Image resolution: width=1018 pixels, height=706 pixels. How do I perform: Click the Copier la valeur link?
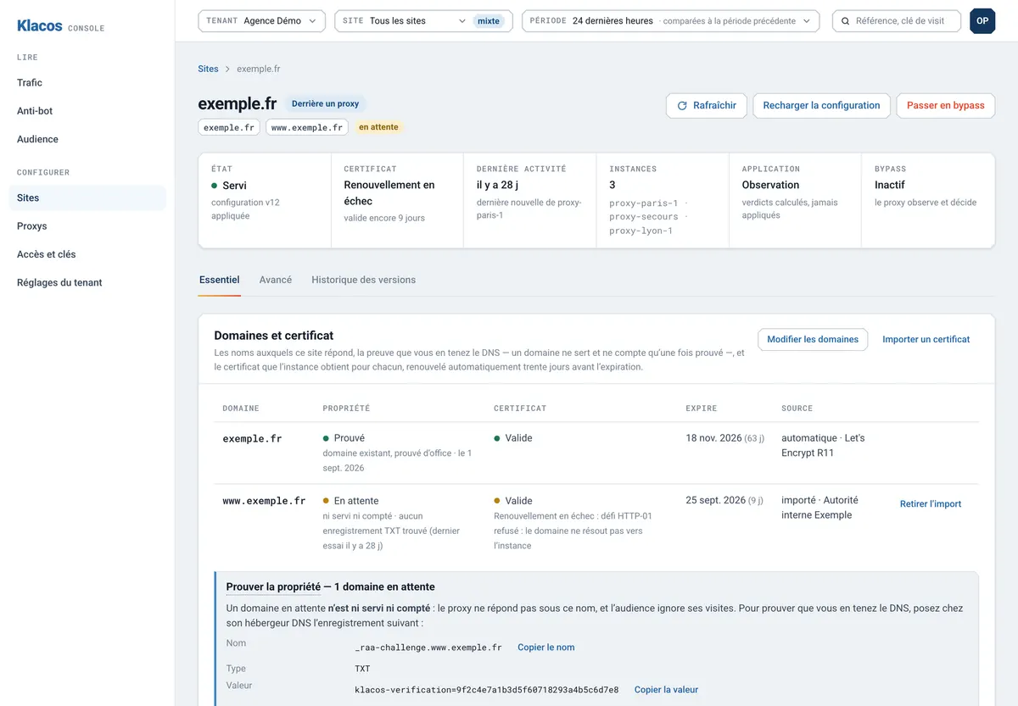pos(666,690)
